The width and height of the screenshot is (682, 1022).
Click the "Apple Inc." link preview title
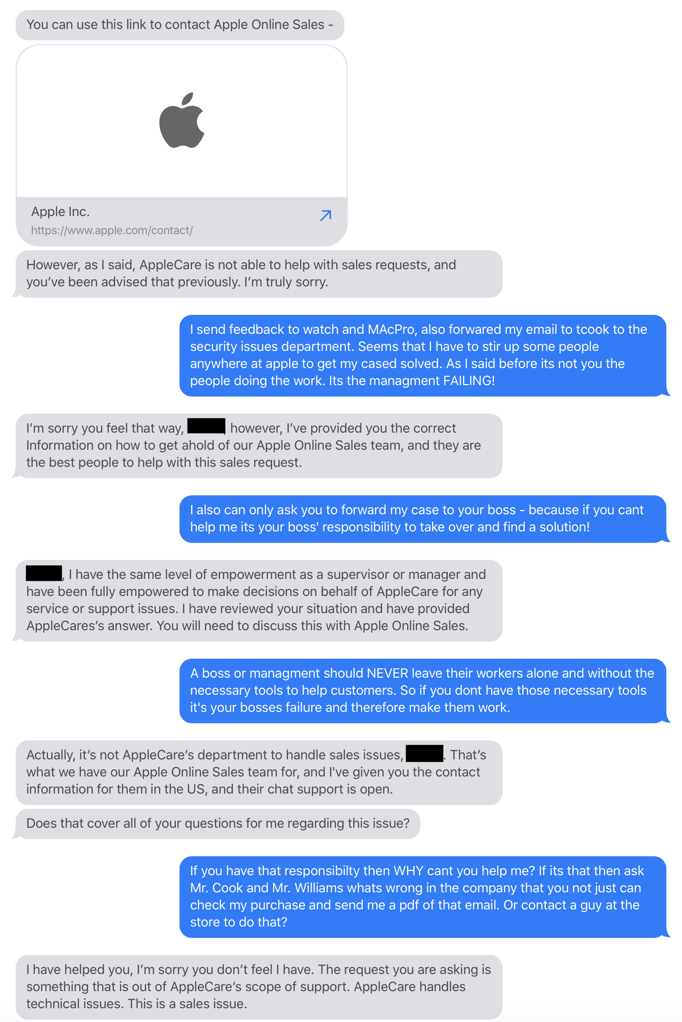(x=60, y=211)
